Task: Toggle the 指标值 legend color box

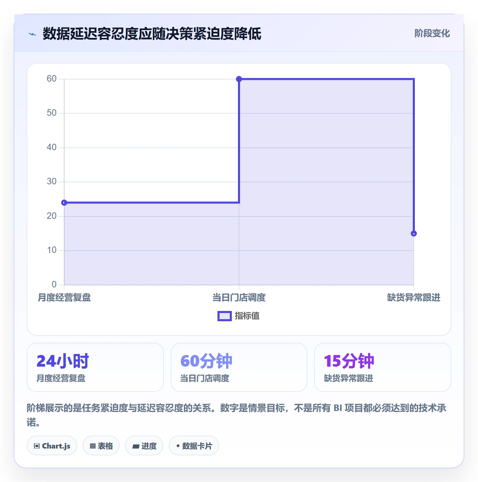Action: (225, 316)
